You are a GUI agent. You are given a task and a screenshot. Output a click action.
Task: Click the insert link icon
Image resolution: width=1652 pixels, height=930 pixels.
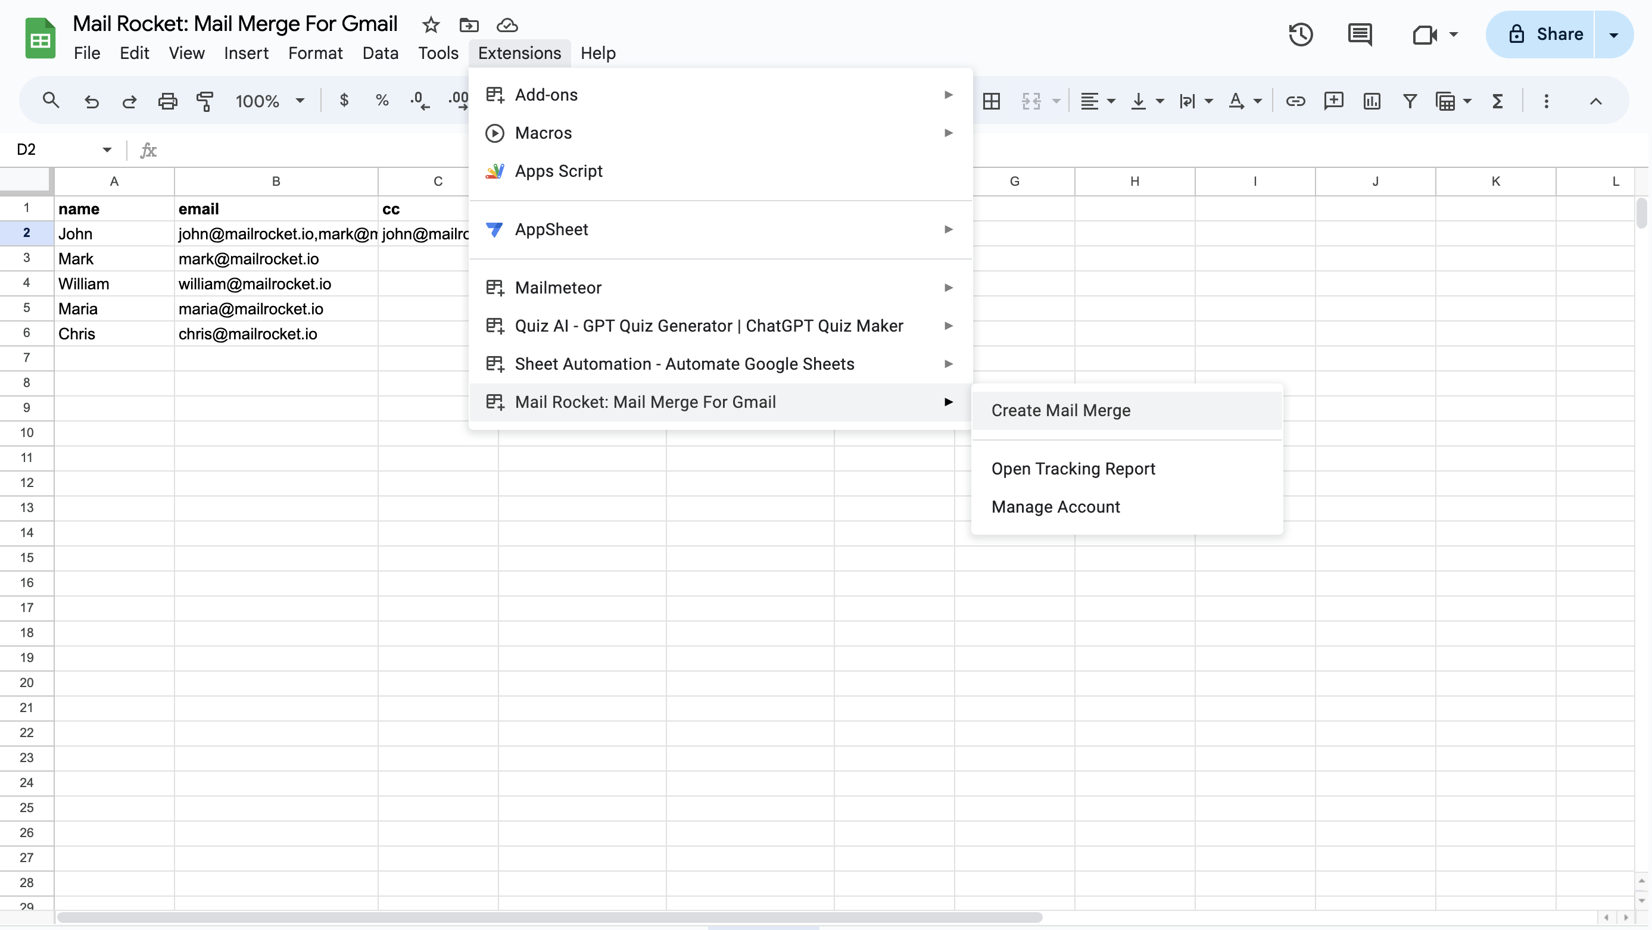tap(1295, 101)
